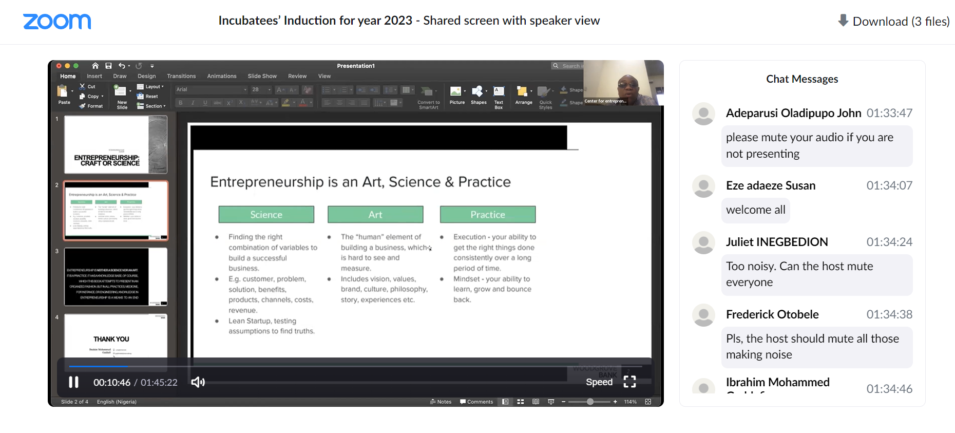The width and height of the screenshot is (955, 433).
Task: Open the View ribbon tab
Action: point(324,76)
